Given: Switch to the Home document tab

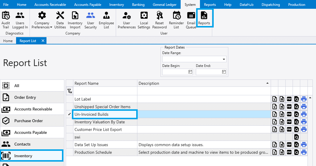Looking at the screenshot, I should click(x=8, y=41).
